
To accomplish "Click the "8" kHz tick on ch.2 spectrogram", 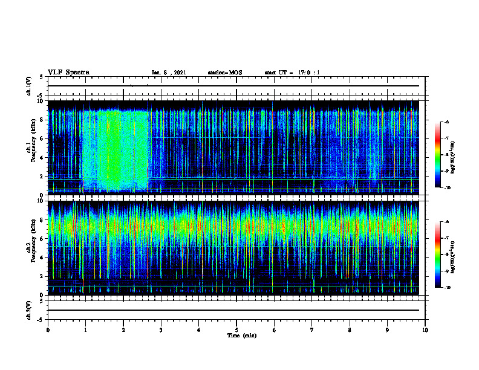I will point(42,220).
